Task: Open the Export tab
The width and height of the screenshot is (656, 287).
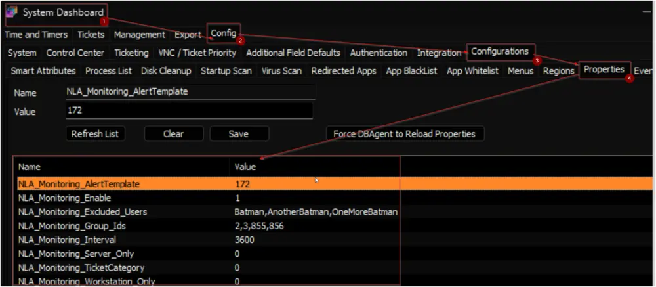Action: [188, 35]
